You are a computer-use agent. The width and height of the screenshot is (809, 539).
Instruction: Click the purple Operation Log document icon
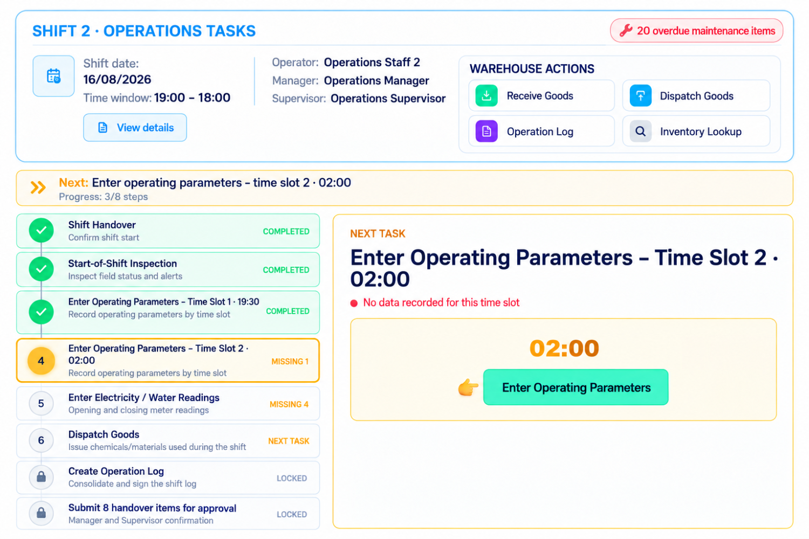pyautogui.click(x=486, y=132)
